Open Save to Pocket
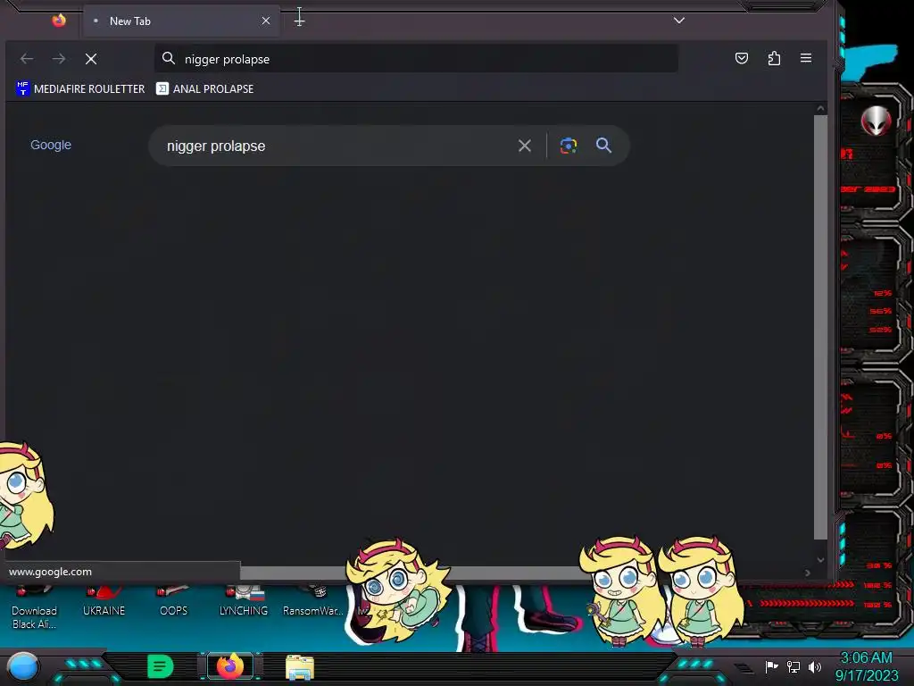The width and height of the screenshot is (914, 686). [742, 58]
